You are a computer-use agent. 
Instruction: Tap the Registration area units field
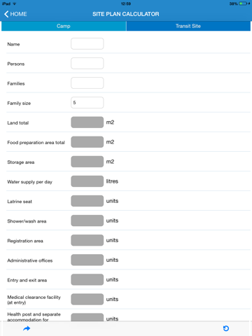click(87, 240)
